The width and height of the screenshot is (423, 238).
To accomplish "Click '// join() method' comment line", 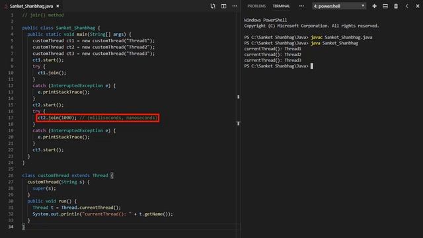I will tap(43, 15).
